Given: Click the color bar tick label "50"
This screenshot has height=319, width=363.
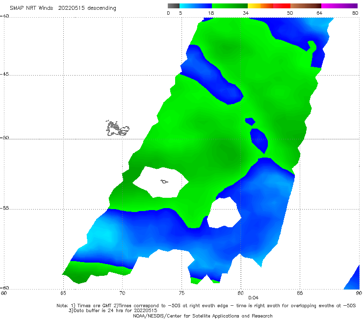Looking at the screenshot, I should (x=290, y=13).
